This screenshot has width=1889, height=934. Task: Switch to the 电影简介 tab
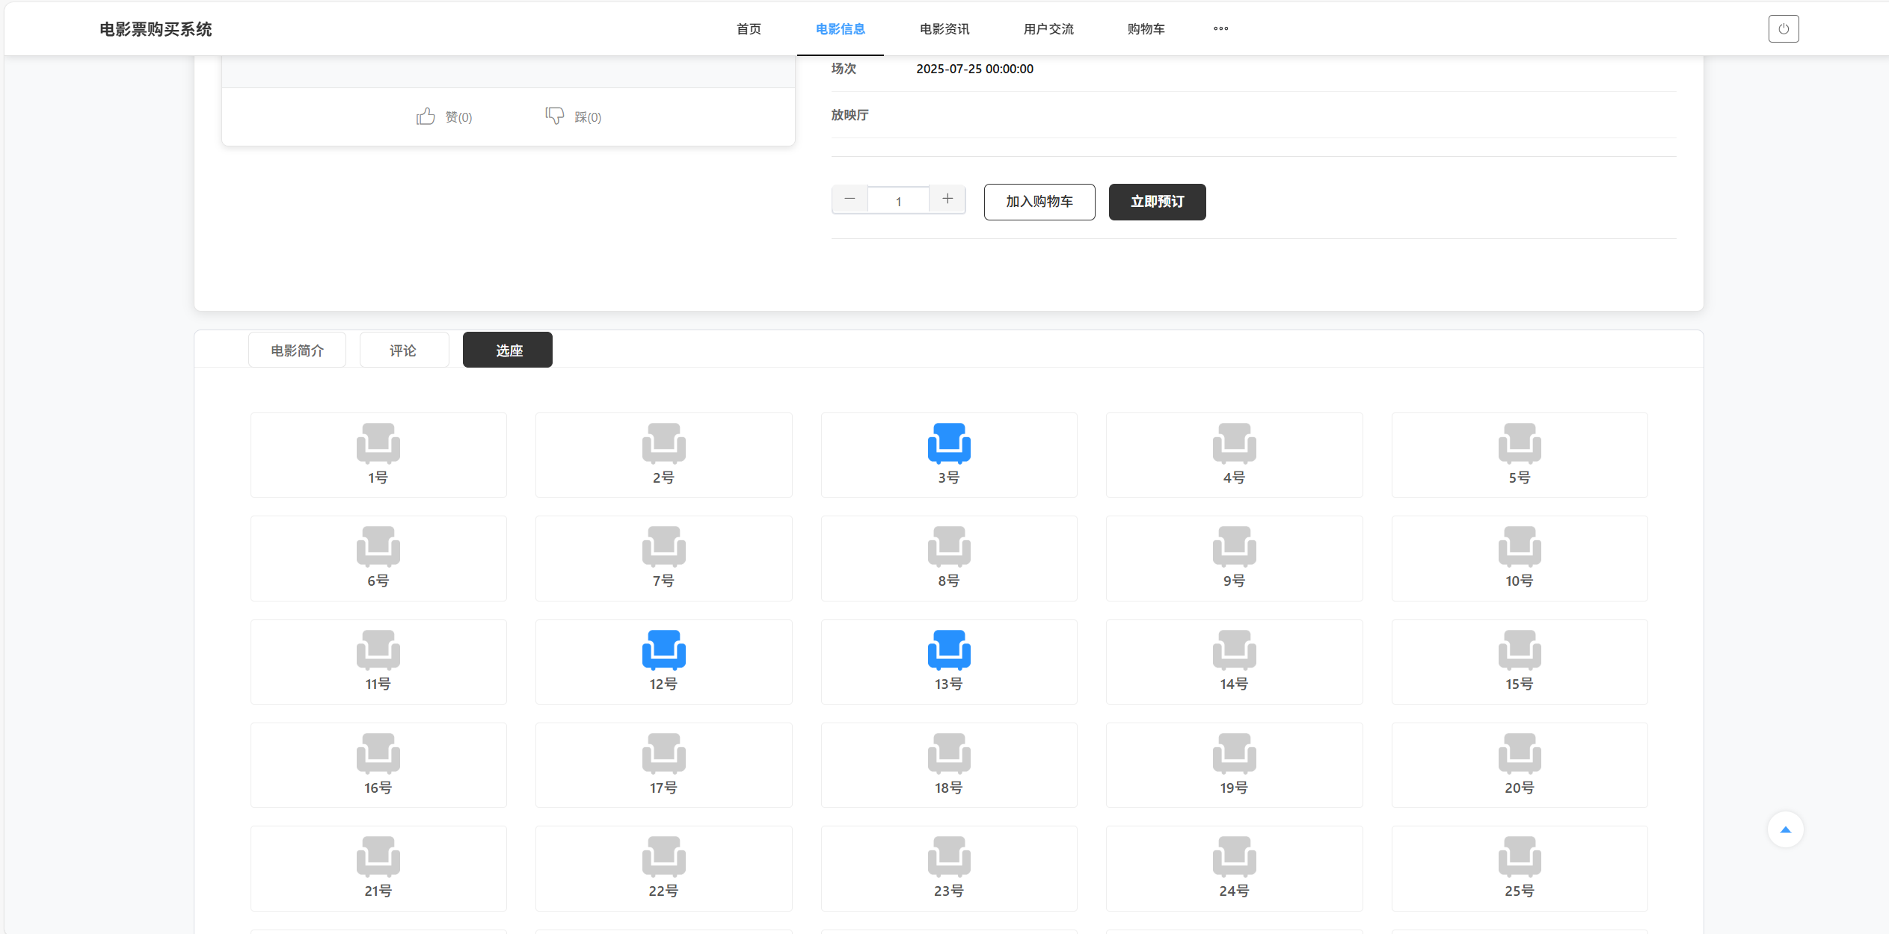coord(297,350)
